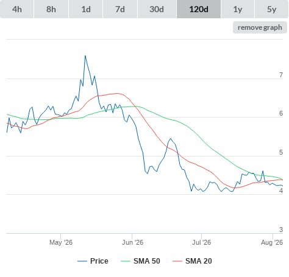
Task: Select the 30d time range tab
Action: [157, 9]
